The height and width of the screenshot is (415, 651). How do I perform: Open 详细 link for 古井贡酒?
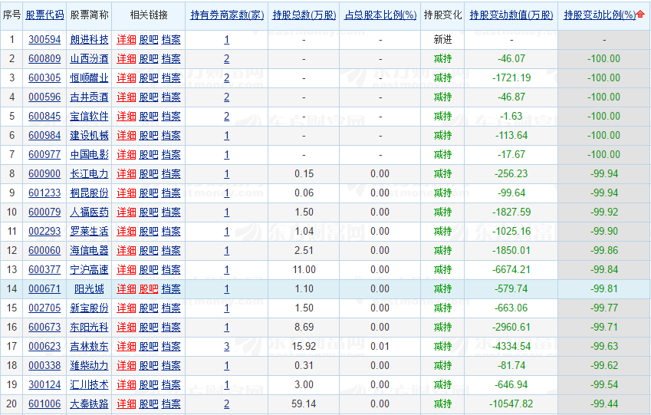pyautogui.click(x=127, y=97)
